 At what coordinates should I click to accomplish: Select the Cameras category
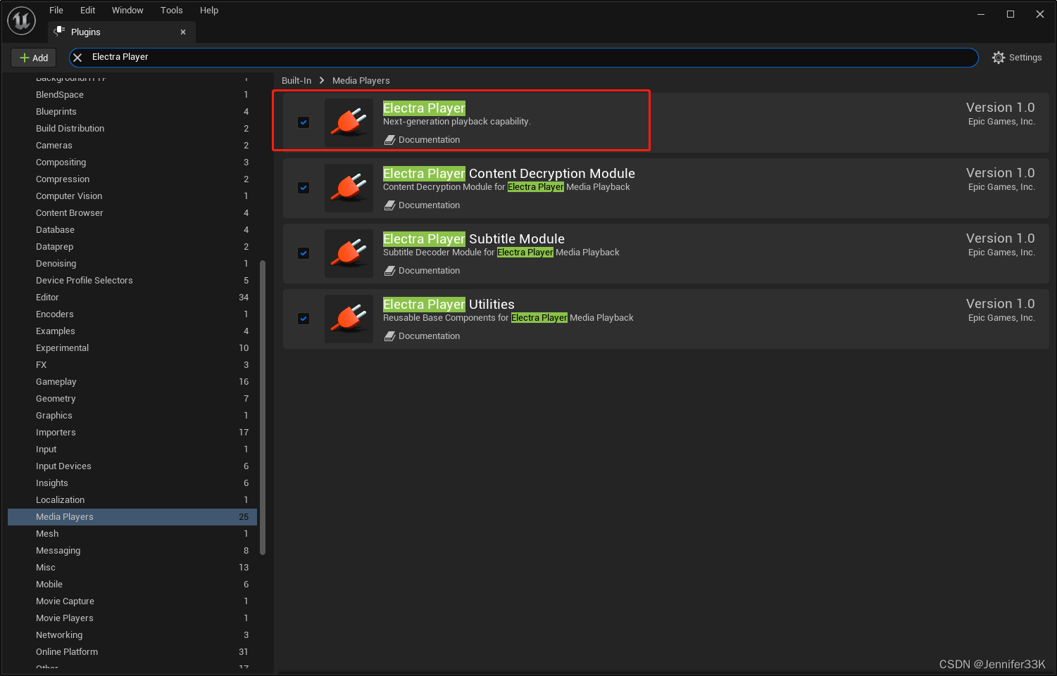(x=132, y=146)
